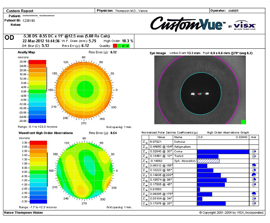Screen dimensions: 270x223
Task: Click the Eff. Blur value '5.13'
Action: pos(45,46)
